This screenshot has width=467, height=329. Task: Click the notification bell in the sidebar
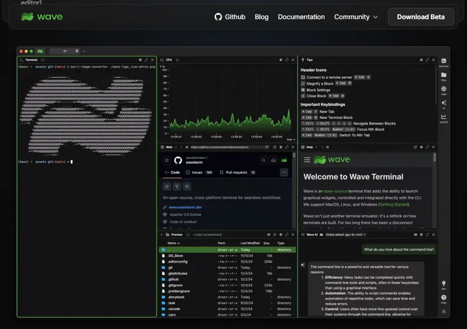(444, 311)
